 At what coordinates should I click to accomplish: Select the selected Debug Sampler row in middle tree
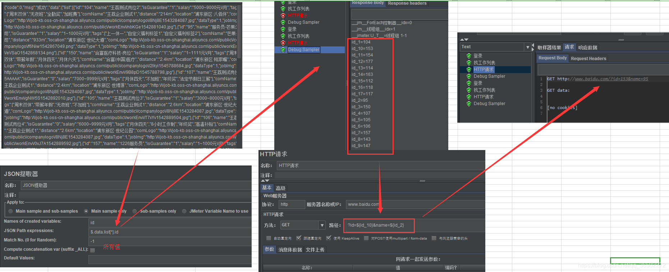pyautogui.click(x=310, y=50)
